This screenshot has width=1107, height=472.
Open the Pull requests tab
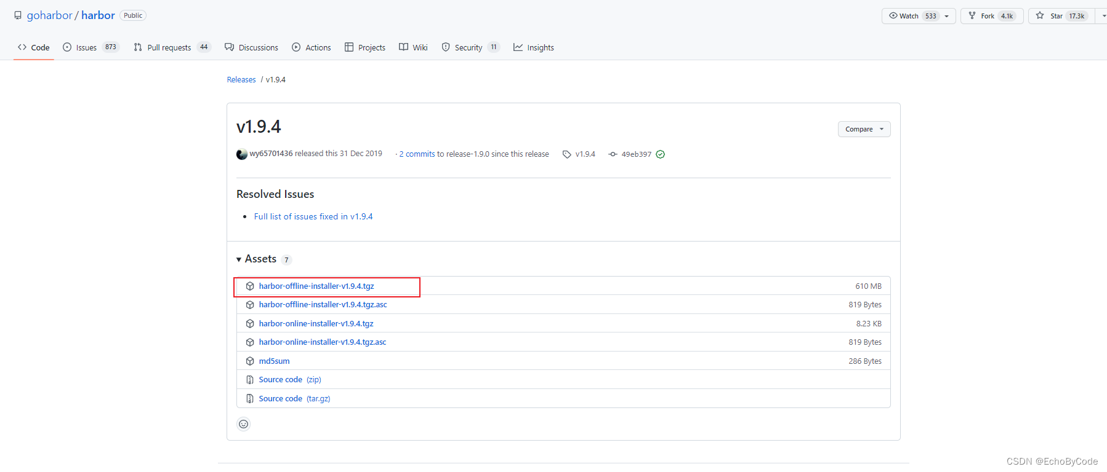(x=172, y=47)
